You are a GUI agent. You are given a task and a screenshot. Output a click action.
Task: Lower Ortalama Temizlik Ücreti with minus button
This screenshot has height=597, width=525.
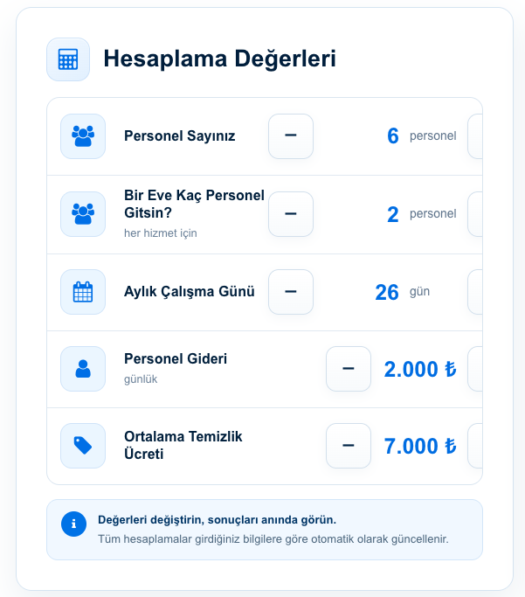coord(349,446)
